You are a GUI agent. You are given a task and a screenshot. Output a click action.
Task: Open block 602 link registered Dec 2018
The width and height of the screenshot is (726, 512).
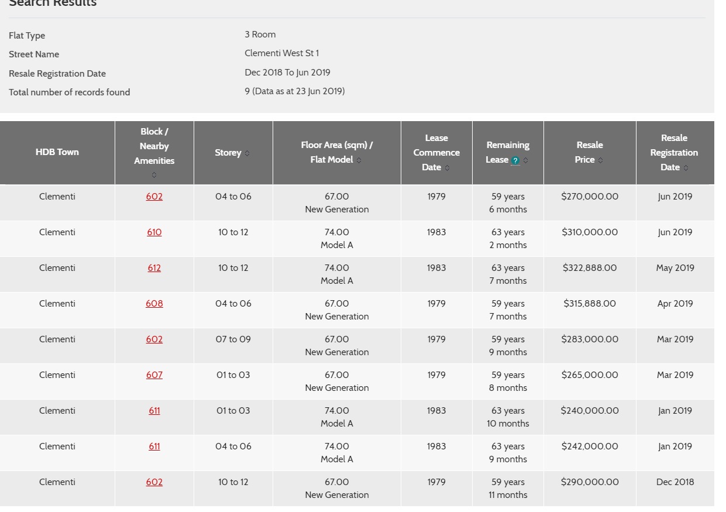tap(154, 482)
